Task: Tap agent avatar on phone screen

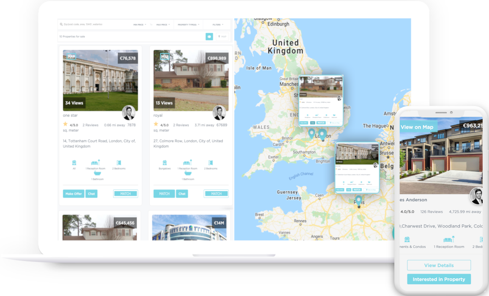Action: pos(476,196)
